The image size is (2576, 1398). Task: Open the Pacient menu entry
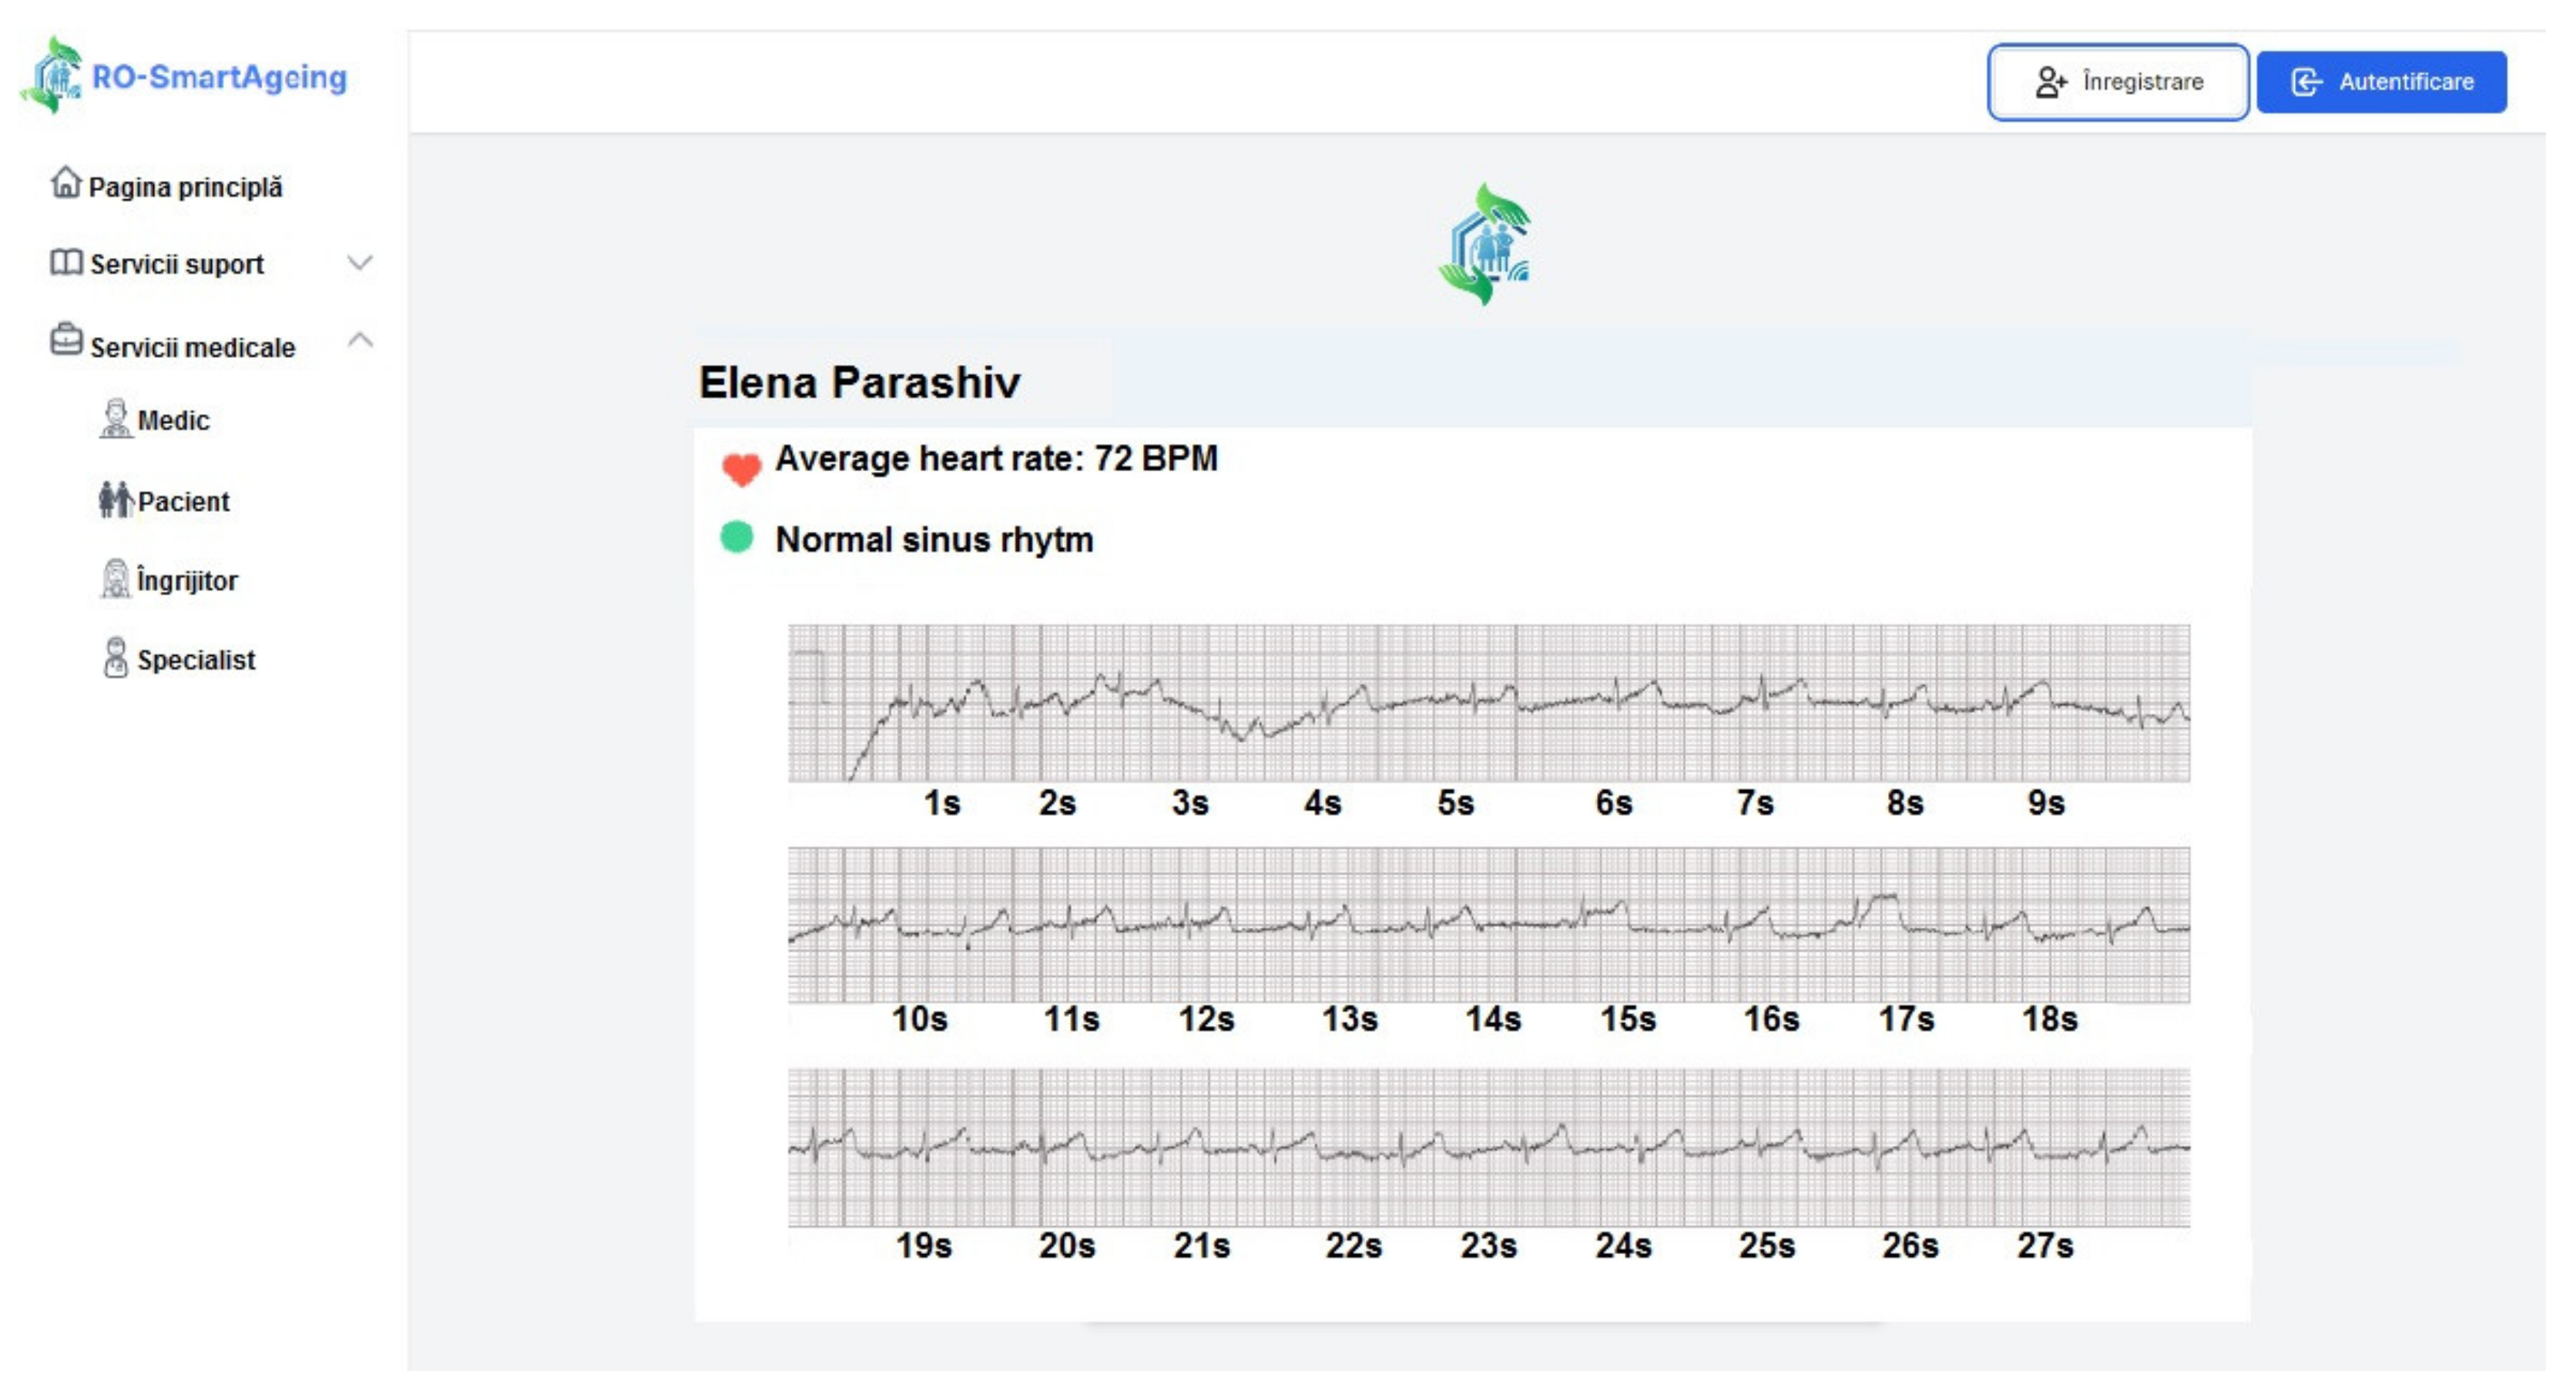183,500
